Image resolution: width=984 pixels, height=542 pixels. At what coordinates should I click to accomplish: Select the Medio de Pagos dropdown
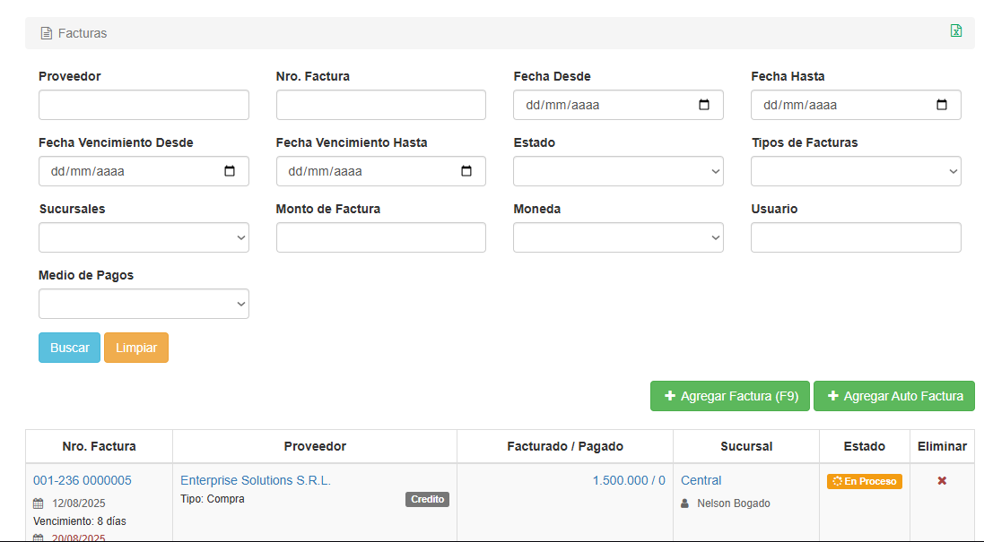point(144,304)
